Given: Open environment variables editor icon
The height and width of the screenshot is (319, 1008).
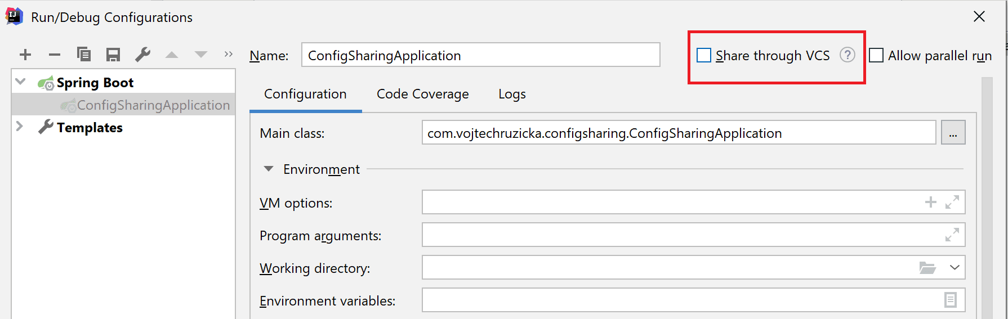Looking at the screenshot, I should point(950,300).
